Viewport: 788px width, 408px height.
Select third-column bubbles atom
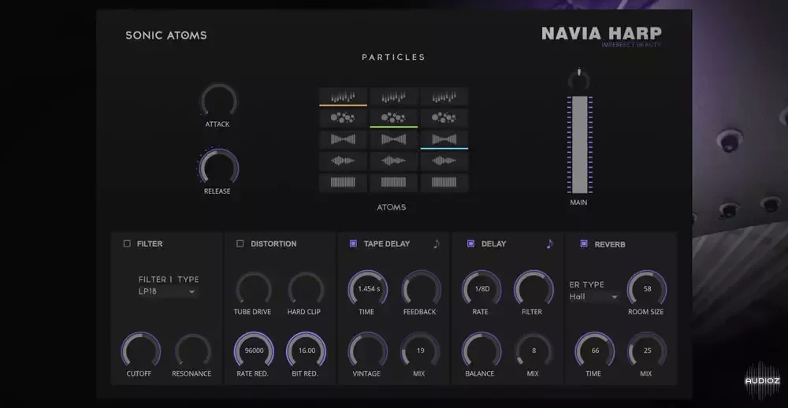pos(444,118)
